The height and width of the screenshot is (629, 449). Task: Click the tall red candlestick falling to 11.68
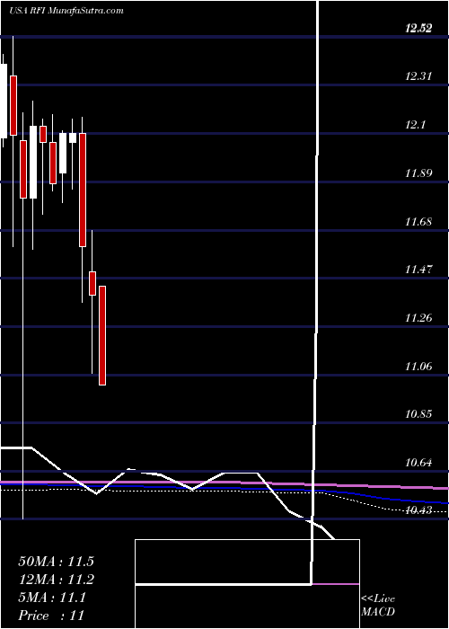83,190
